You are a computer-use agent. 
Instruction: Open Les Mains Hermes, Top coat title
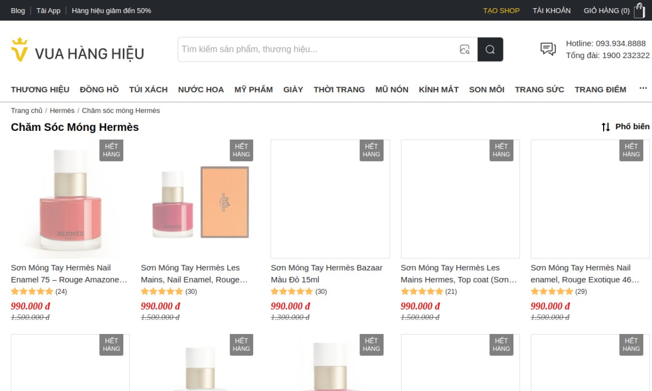point(459,273)
